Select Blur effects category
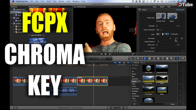 coord(133,76)
